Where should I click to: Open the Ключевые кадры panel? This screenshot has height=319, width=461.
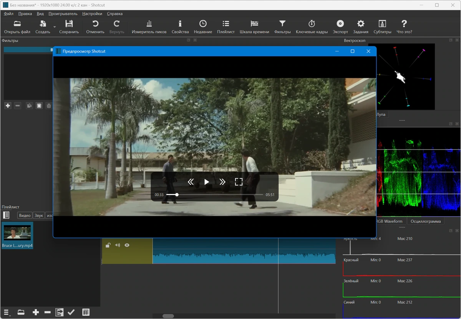click(x=312, y=27)
